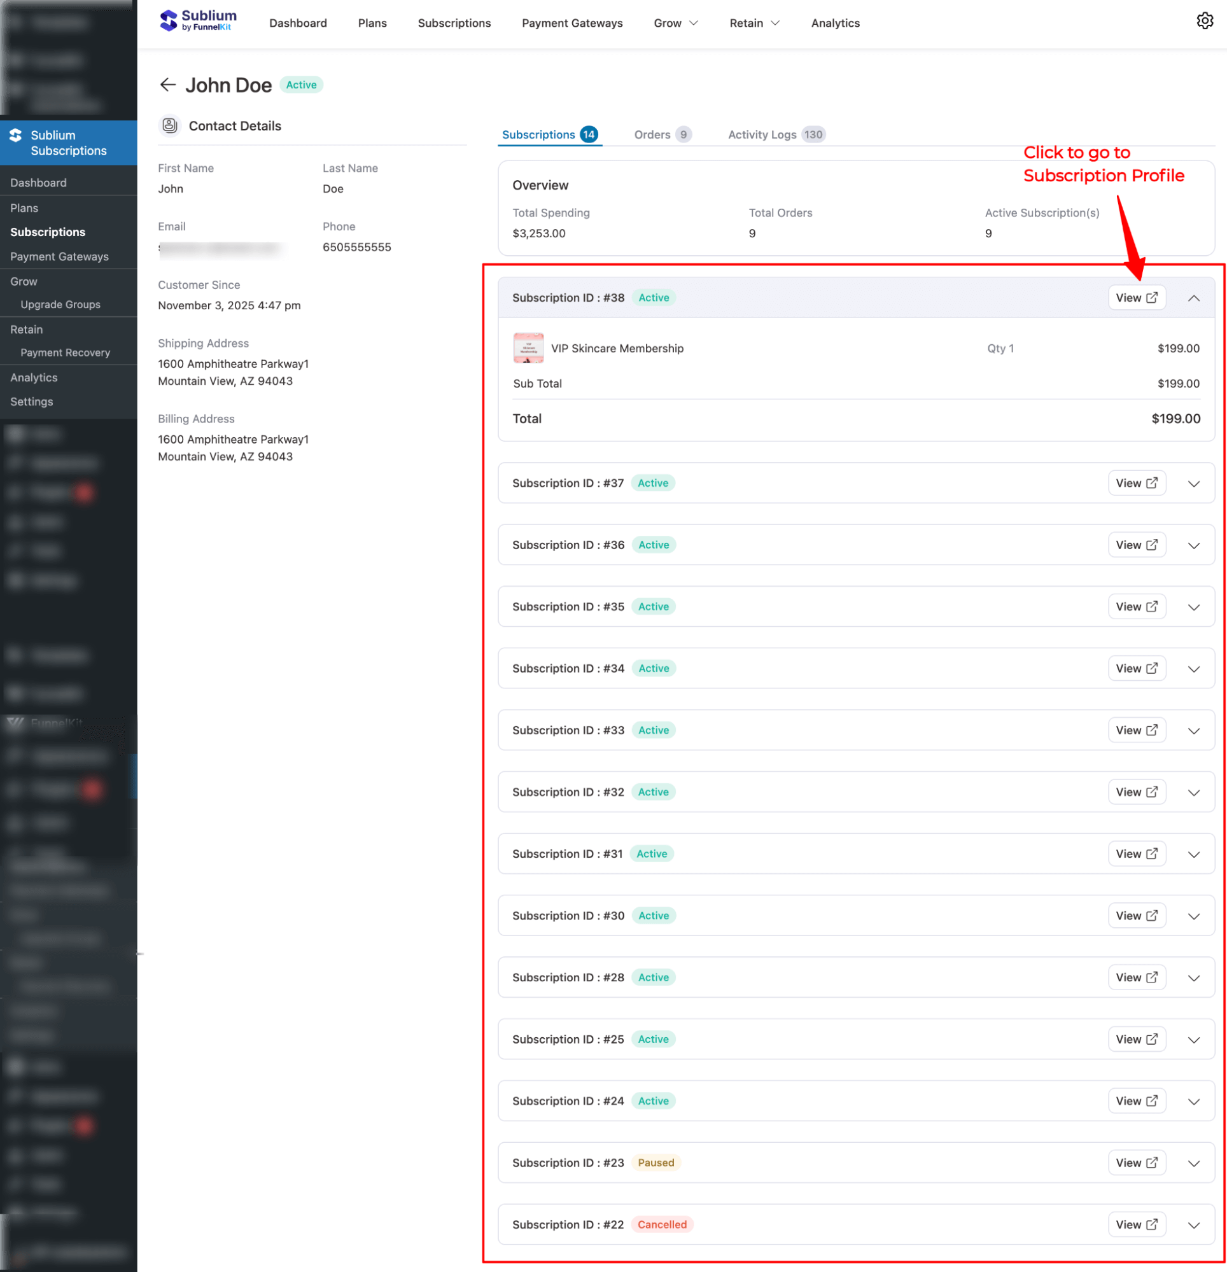Viewport: 1227px width, 1272px height.
Task: Open settings via the gear icon top right
Action: point(1205,20)
